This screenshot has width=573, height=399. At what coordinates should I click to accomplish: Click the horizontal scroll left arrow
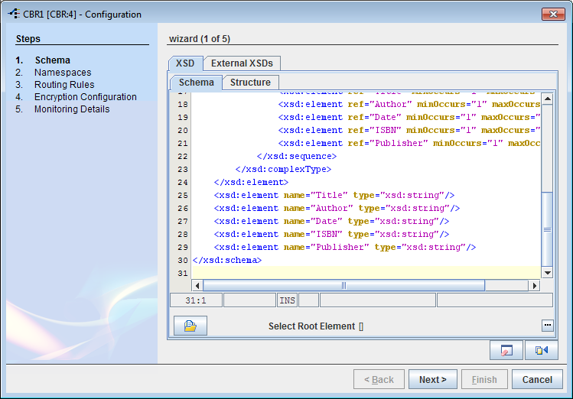(197, 285)
